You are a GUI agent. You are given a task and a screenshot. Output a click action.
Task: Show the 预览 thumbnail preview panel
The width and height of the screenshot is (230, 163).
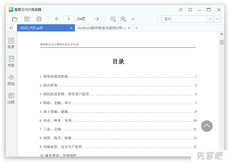click(11, 80)
